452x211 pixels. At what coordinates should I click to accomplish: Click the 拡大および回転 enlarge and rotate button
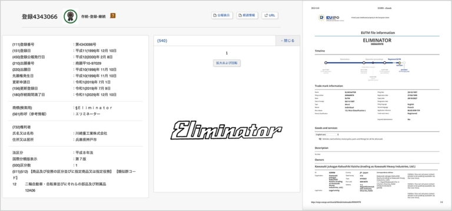227,63
